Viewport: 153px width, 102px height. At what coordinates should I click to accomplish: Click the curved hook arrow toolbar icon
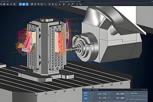1,4
